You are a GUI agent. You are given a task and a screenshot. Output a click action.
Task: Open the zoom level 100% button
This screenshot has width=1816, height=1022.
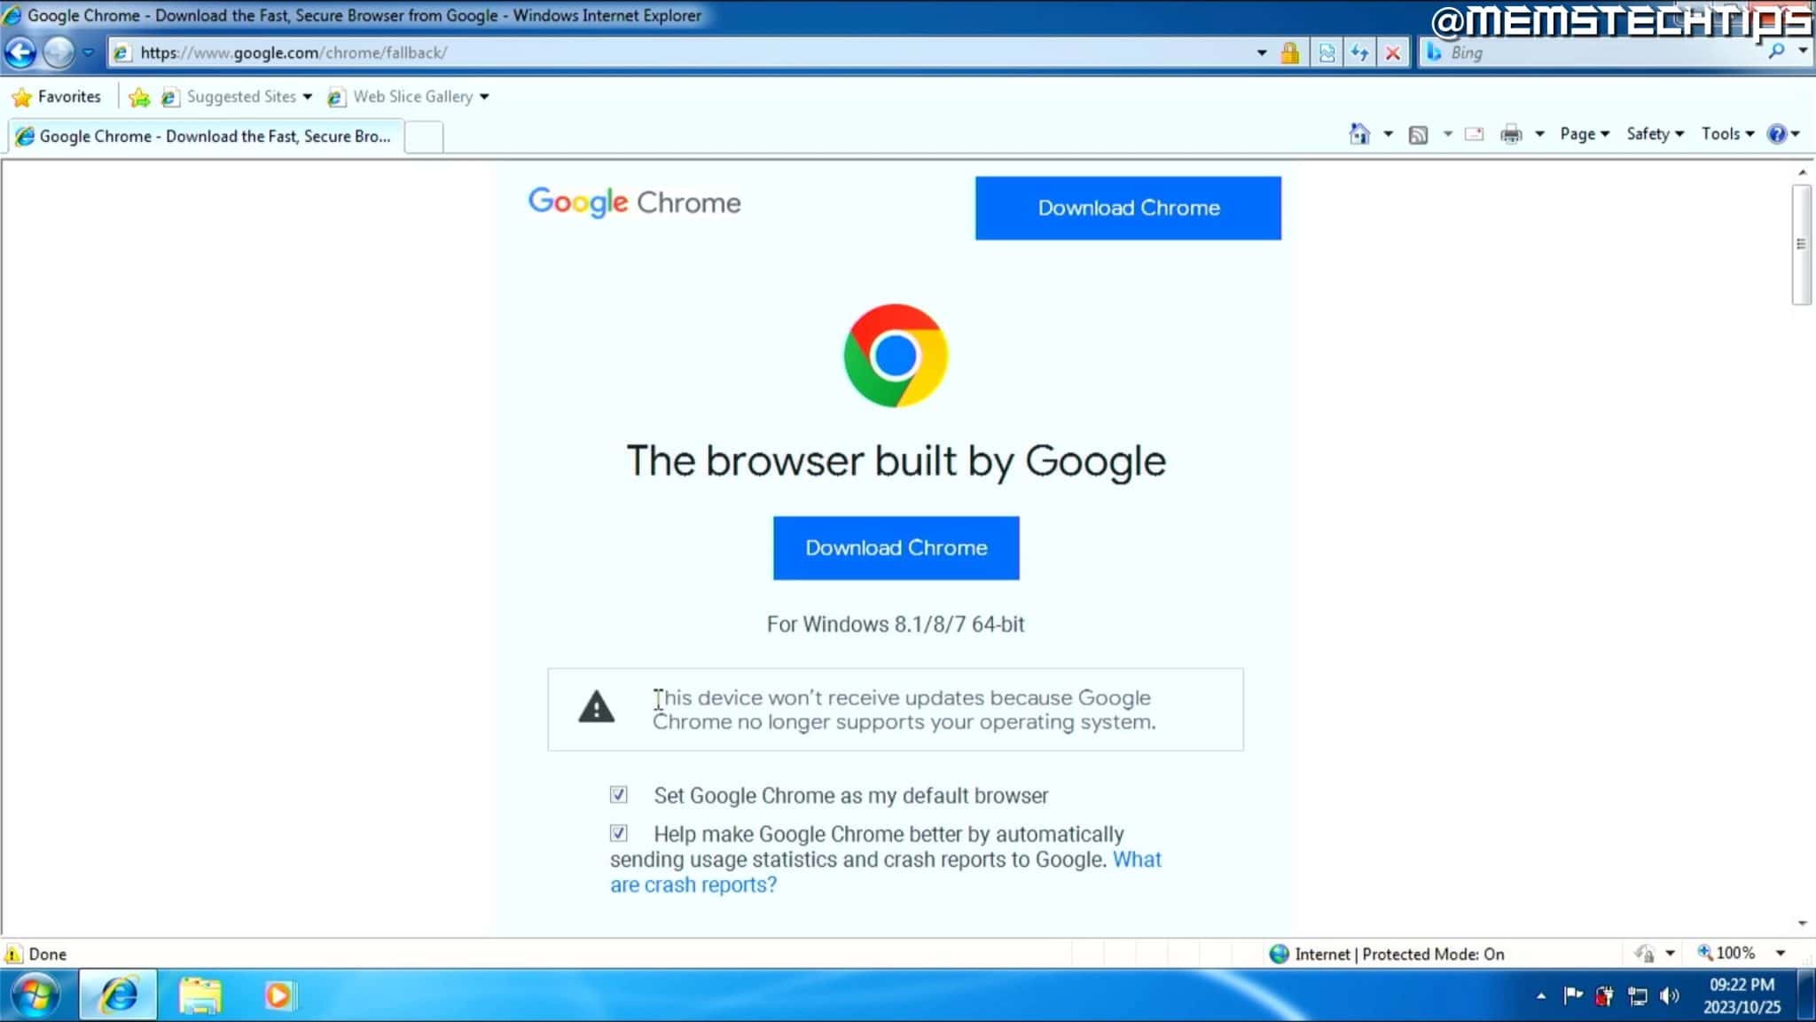(1726, 953)
